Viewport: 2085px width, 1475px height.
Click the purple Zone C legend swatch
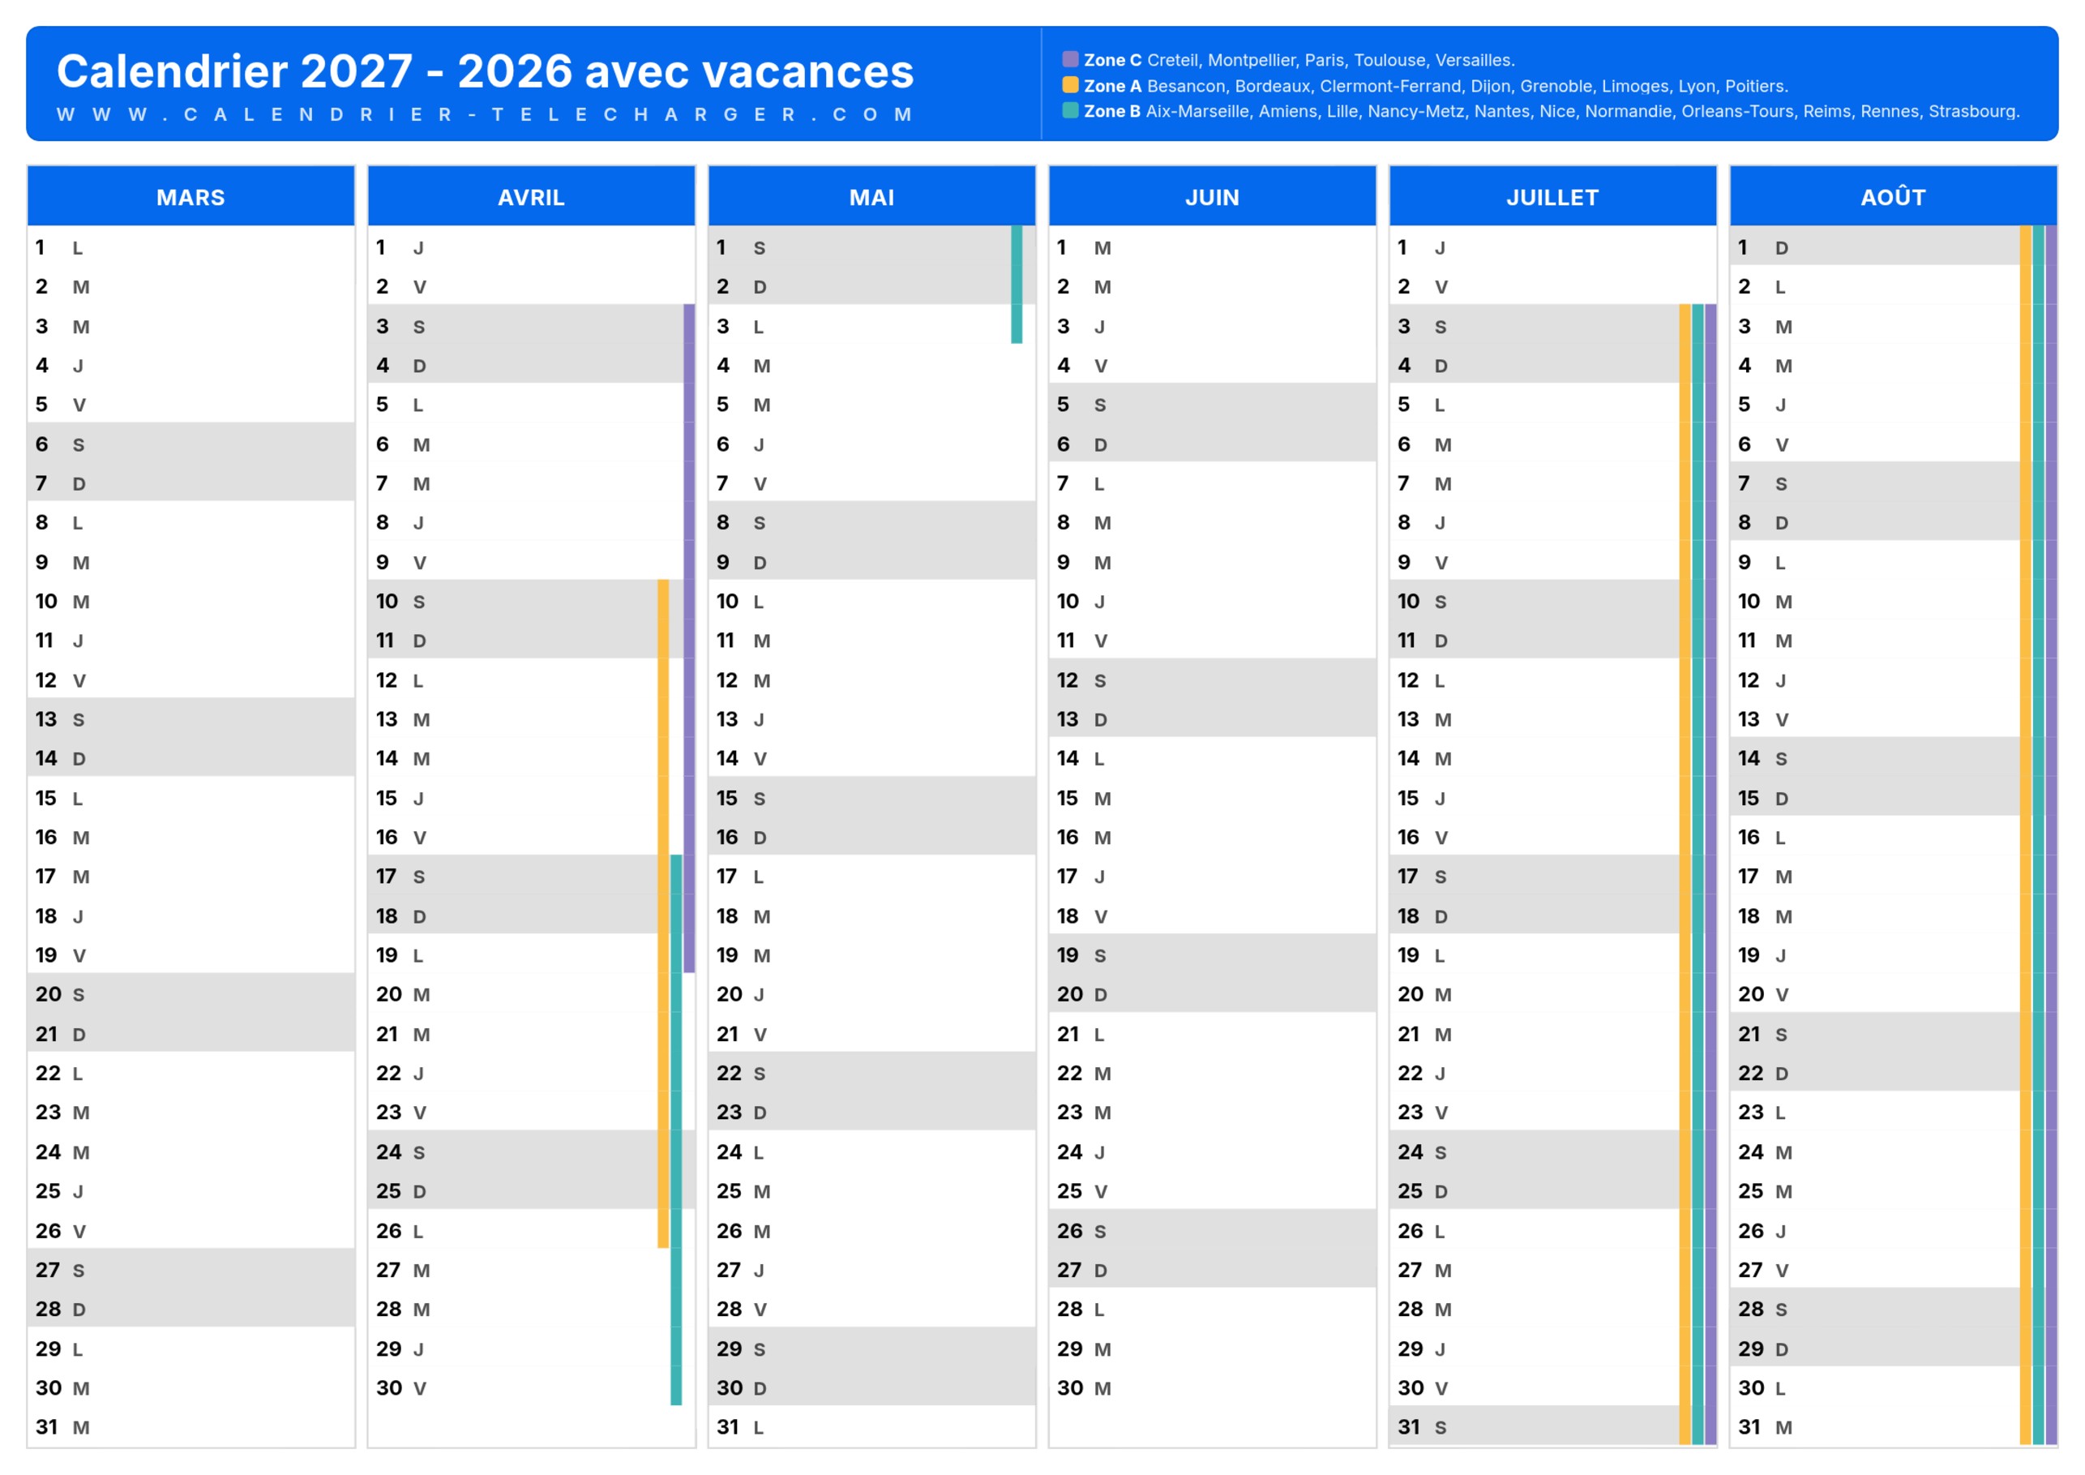tap(1070, 60)
